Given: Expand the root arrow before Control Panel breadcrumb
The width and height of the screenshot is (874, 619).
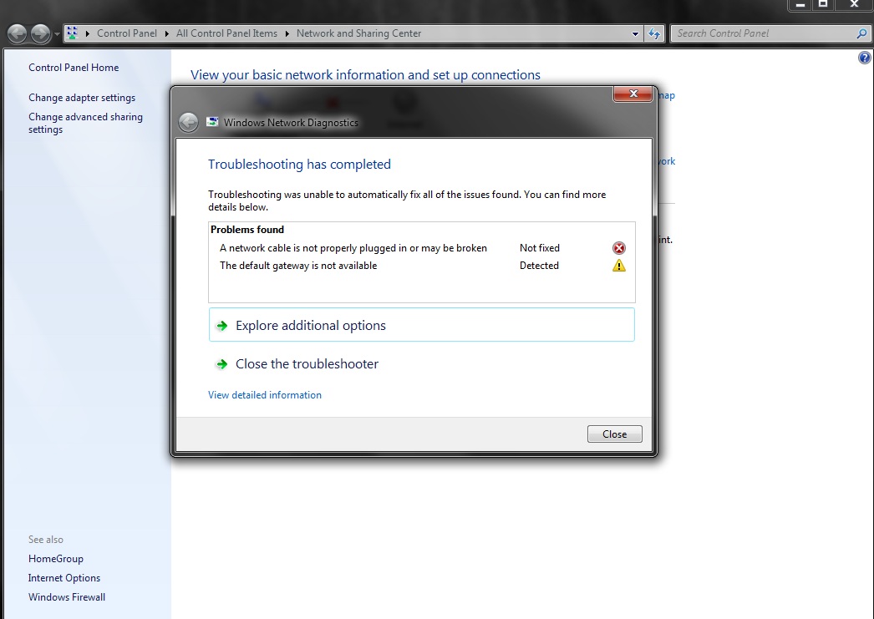Looking at the screenshot, I should click(88, 33).
